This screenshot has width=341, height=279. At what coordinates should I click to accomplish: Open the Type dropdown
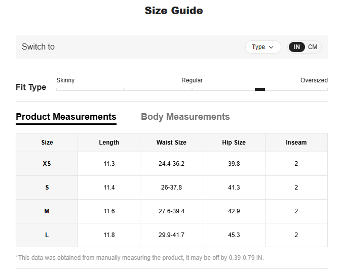coord(262,47)
